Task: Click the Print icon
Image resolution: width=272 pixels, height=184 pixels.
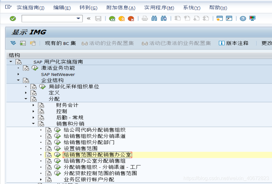Action: coord(145,18)
